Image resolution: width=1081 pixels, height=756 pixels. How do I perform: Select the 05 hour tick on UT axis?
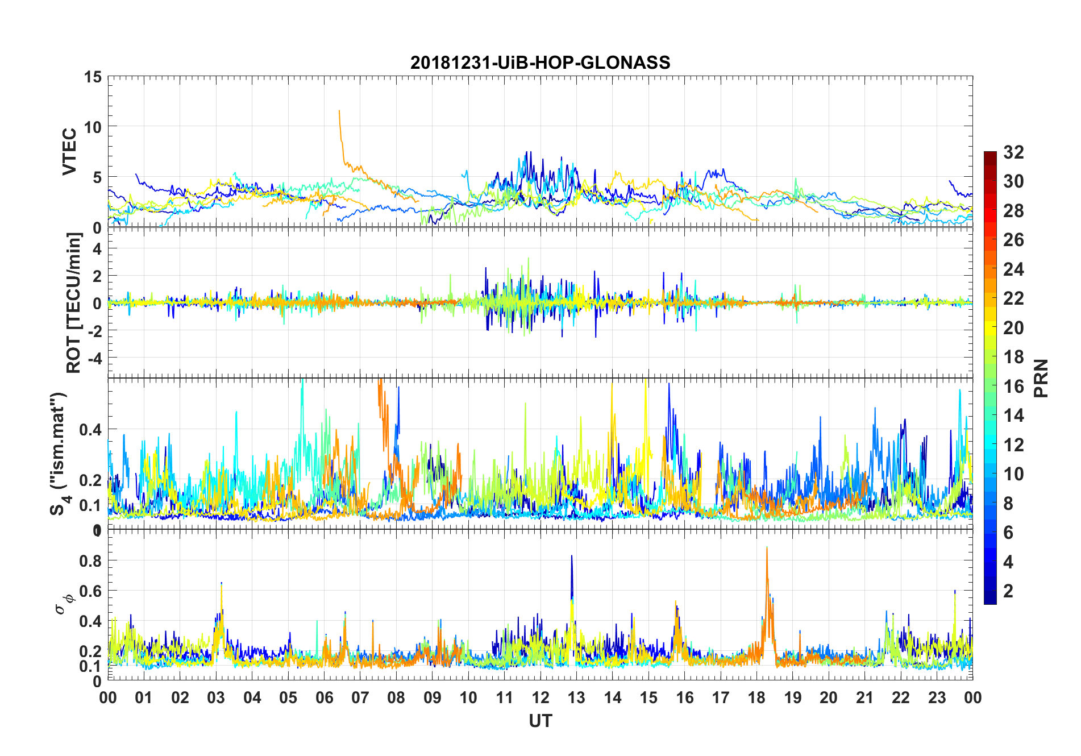(x=288, y=697)
